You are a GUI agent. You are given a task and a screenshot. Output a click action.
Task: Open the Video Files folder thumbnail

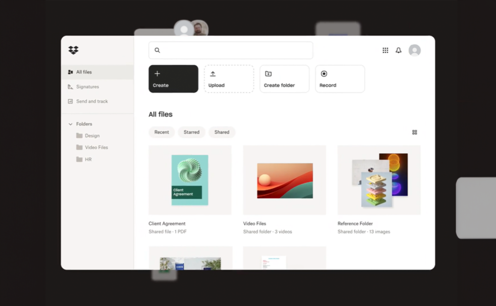[x=284, y=180]
